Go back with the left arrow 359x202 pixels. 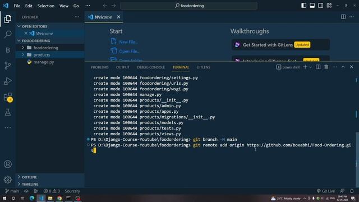[x=105, y=6]
